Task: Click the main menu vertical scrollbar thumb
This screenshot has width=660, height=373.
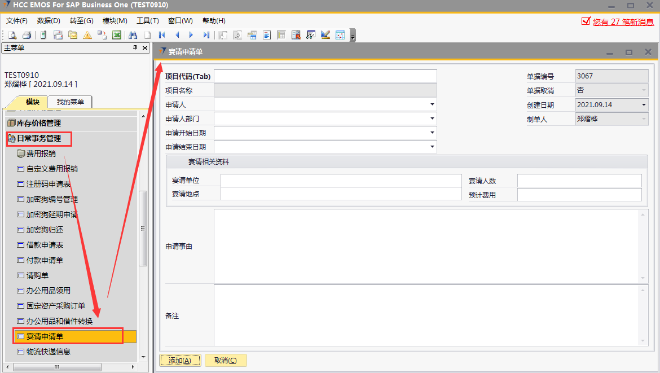Action: [x=143, y=228]
